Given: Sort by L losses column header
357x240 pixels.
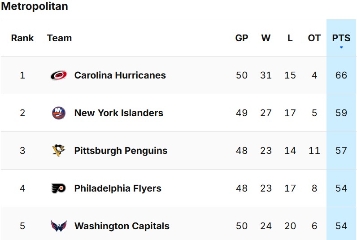Looking at the screenshot, I should pos(290,38).
